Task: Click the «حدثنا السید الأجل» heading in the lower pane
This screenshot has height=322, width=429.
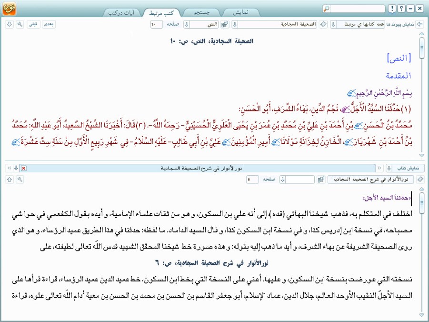Action: [x=387, y=198]
